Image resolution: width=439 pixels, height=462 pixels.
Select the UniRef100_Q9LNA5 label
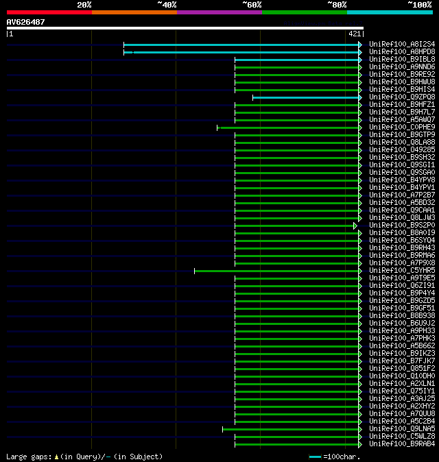[x=402, y=428]
